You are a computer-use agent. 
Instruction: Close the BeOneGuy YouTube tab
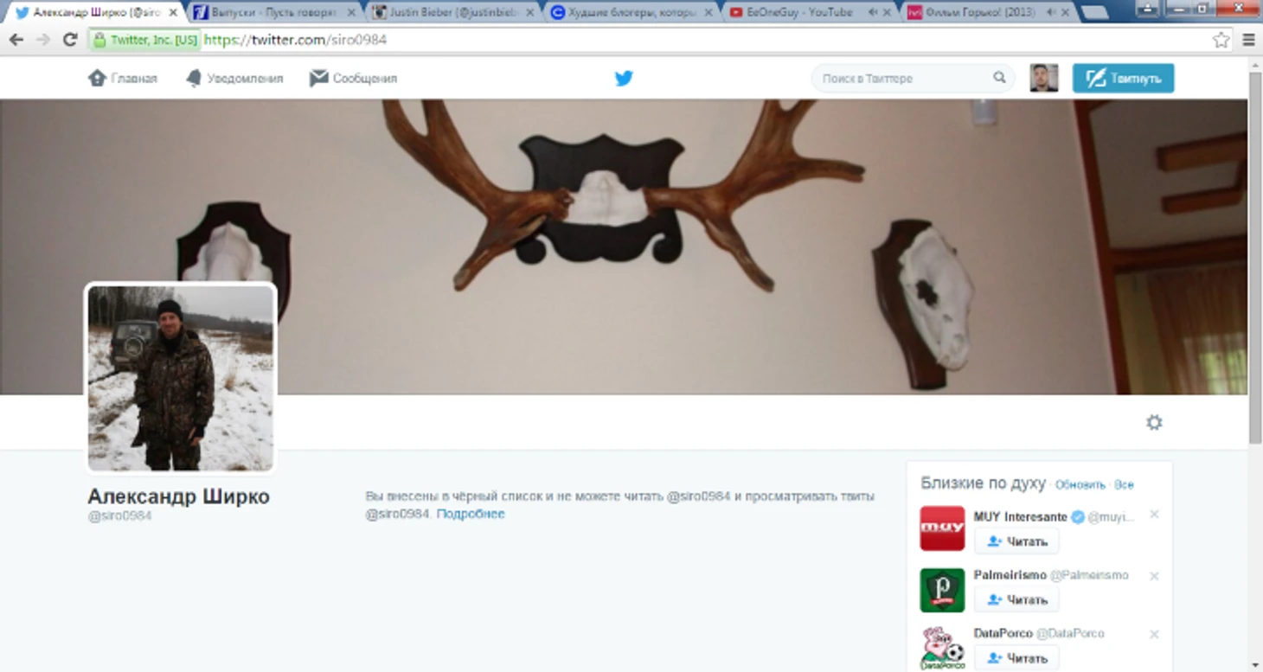(x=888, y=13)
